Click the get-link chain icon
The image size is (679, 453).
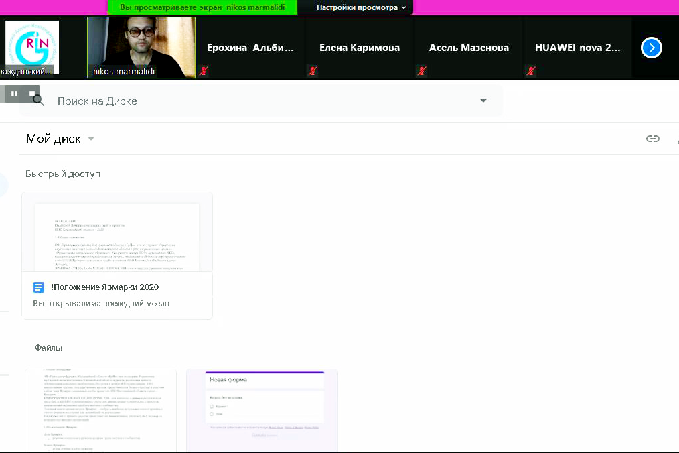(652, 139)
